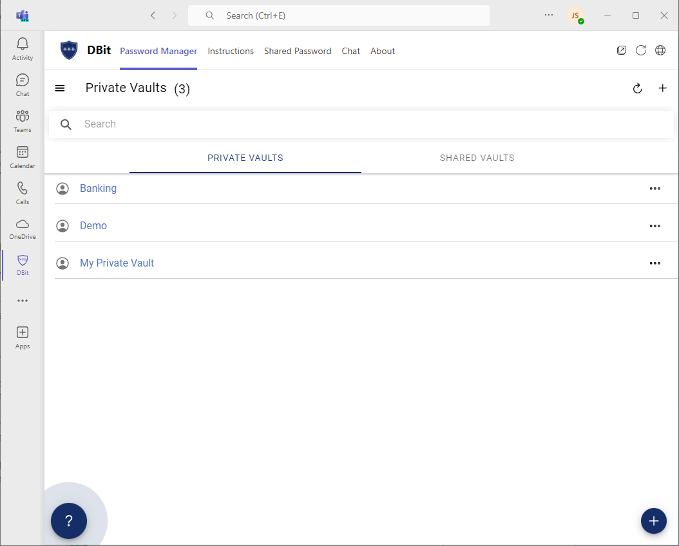This screenshot has height=546, width=679.
Task: Open more options for the Banking vault
Action: tap(655, 189)
